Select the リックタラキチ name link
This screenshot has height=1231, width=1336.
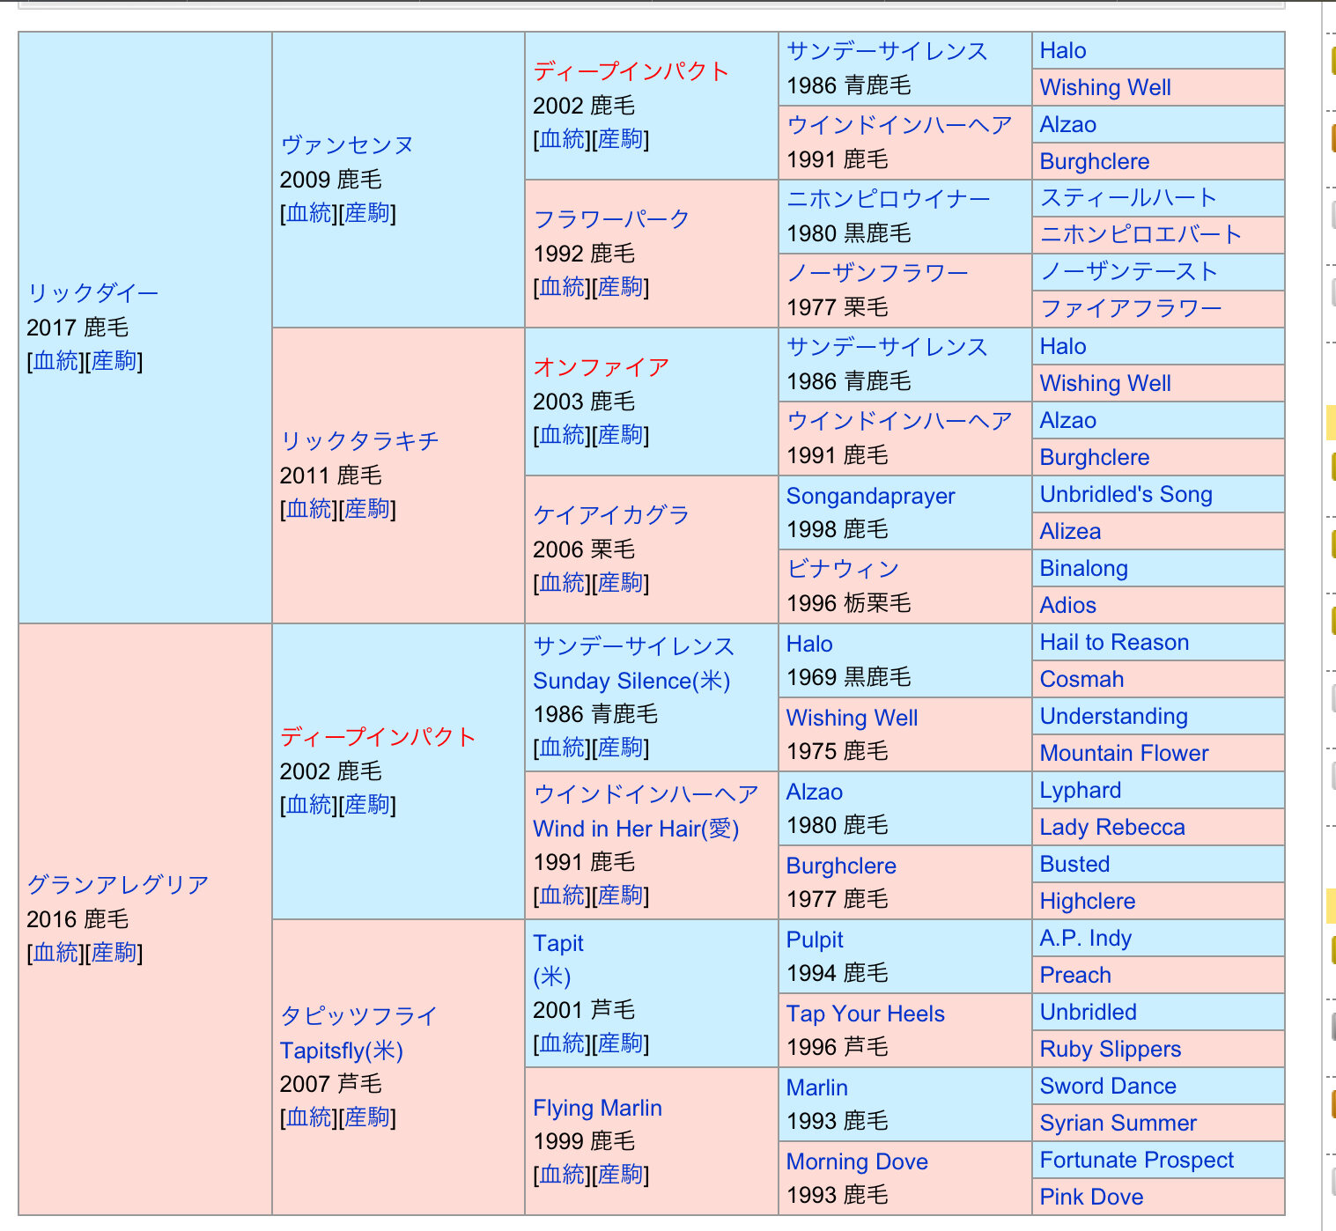359,441
